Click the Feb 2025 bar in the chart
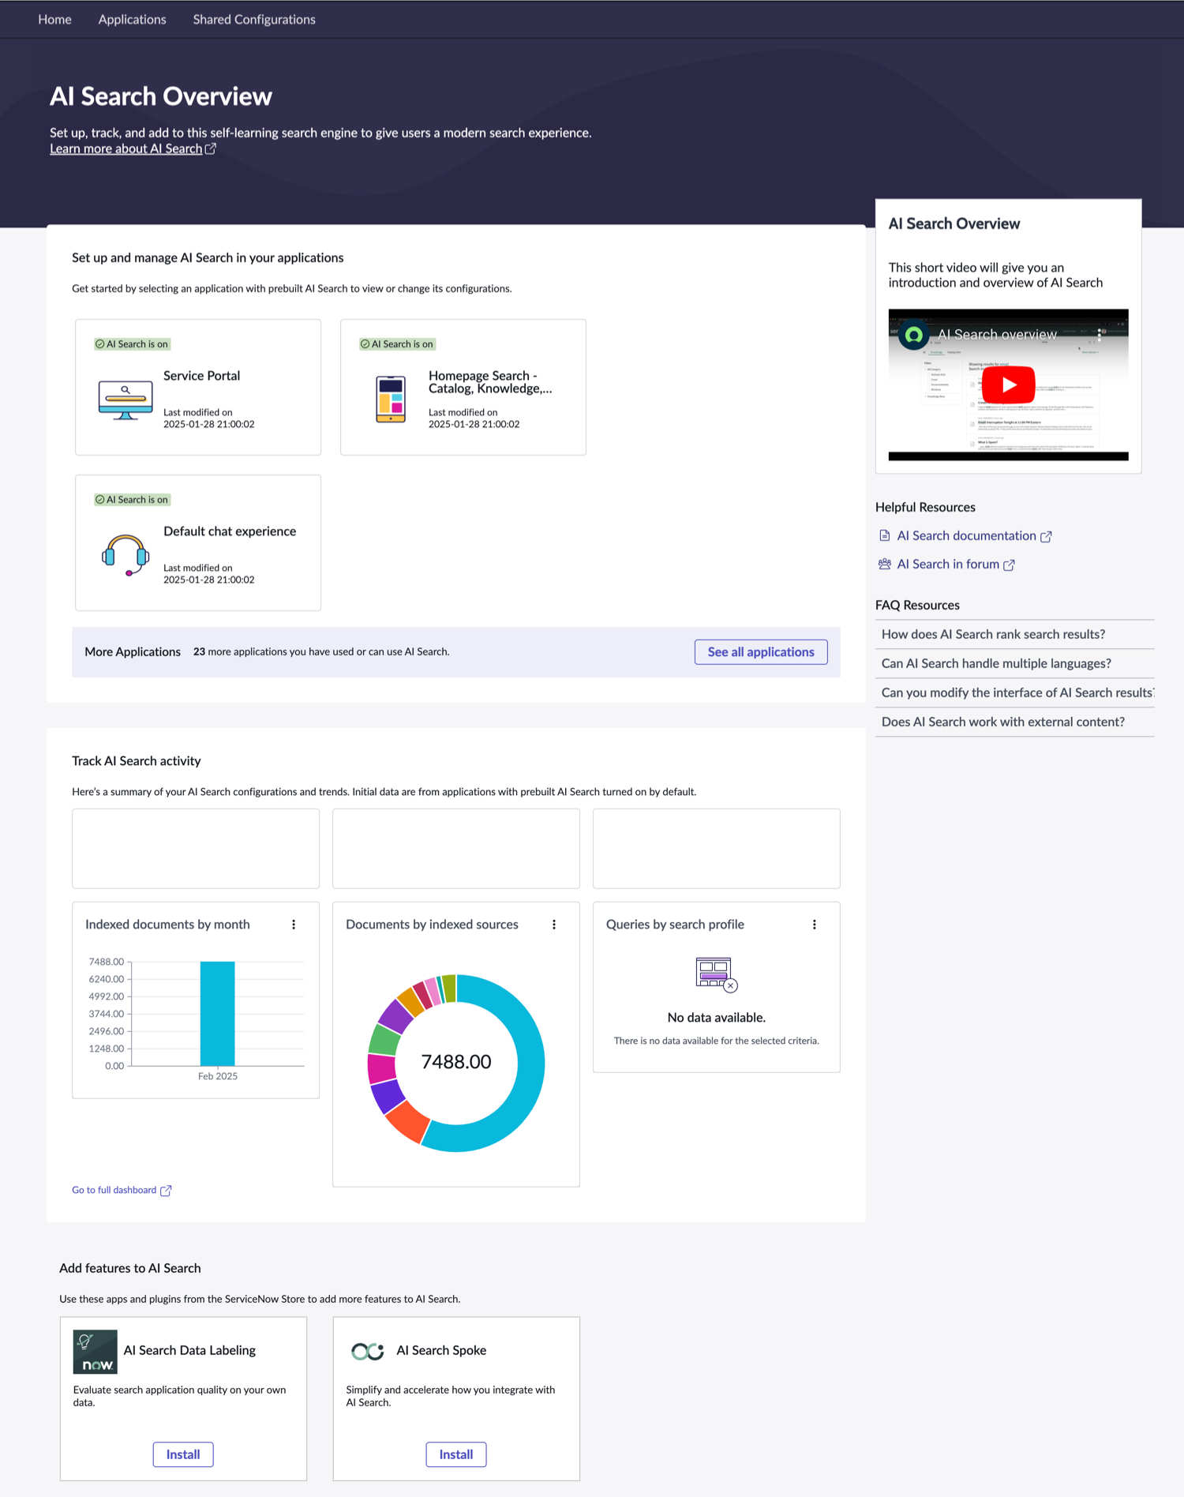Screen dimensions: 1184x1497 pyautogui.click(x=217, y=1014)
